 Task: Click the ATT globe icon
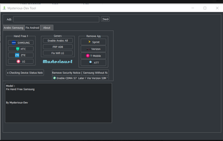point(90,63)
